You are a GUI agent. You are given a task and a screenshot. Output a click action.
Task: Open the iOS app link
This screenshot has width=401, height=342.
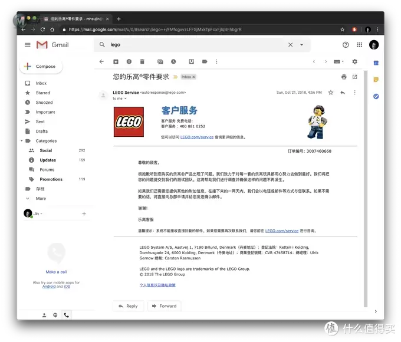[67, 287]
